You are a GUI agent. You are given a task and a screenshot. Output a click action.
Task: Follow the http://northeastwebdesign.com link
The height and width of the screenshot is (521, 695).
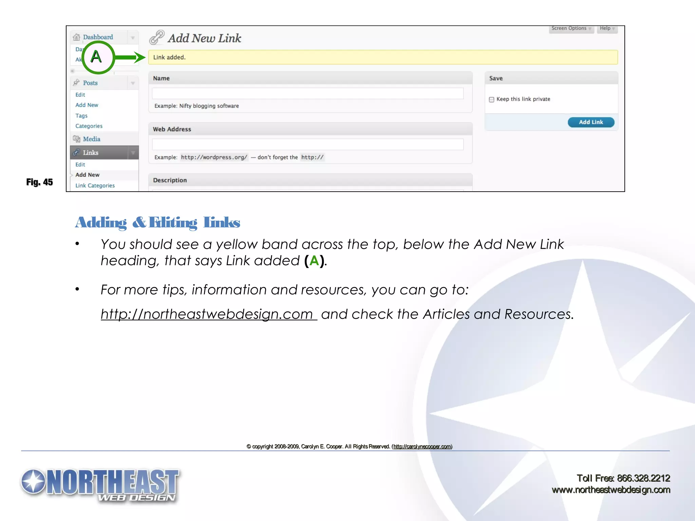pyautogui.click(x=209, y=314)
